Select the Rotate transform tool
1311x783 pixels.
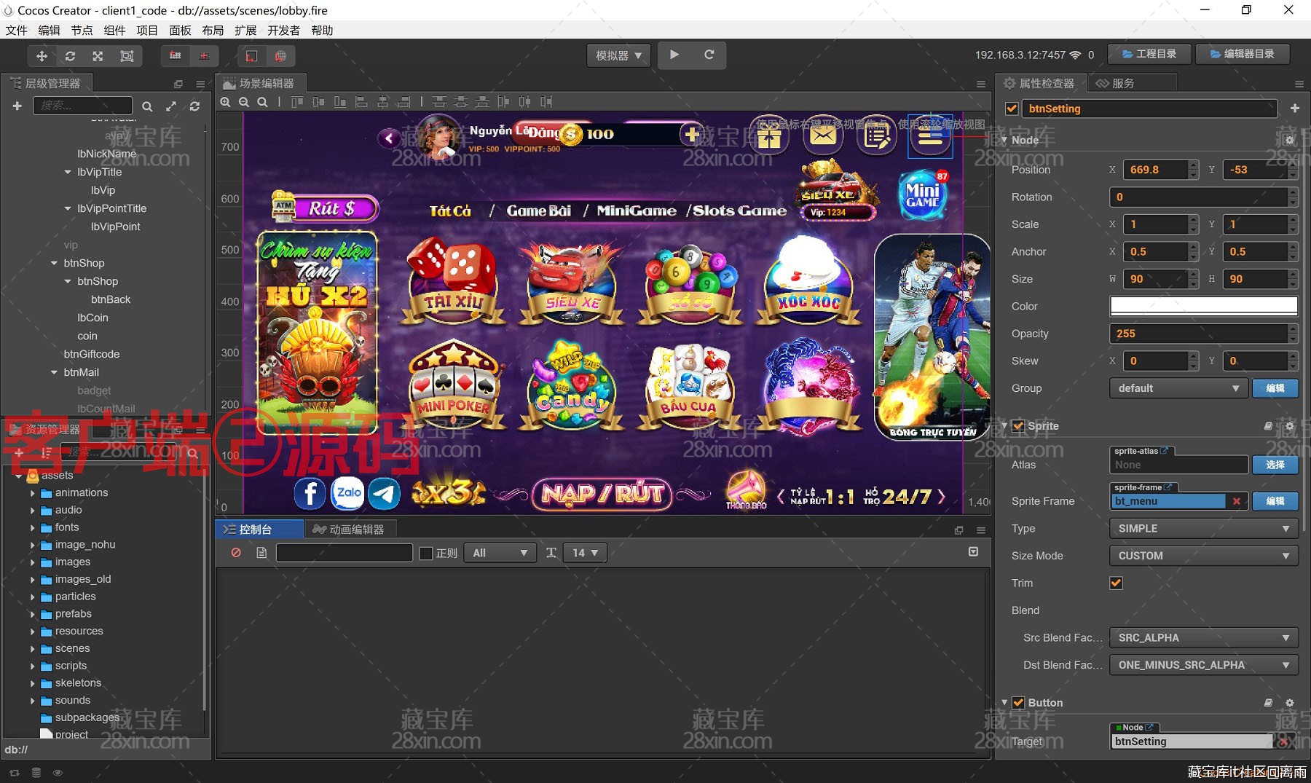tap(70, 56)
